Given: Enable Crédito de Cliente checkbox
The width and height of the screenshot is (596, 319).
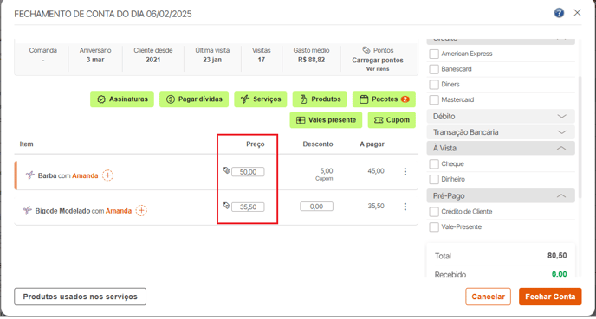Looking at the screenshot, I should (x=434, y=212).
